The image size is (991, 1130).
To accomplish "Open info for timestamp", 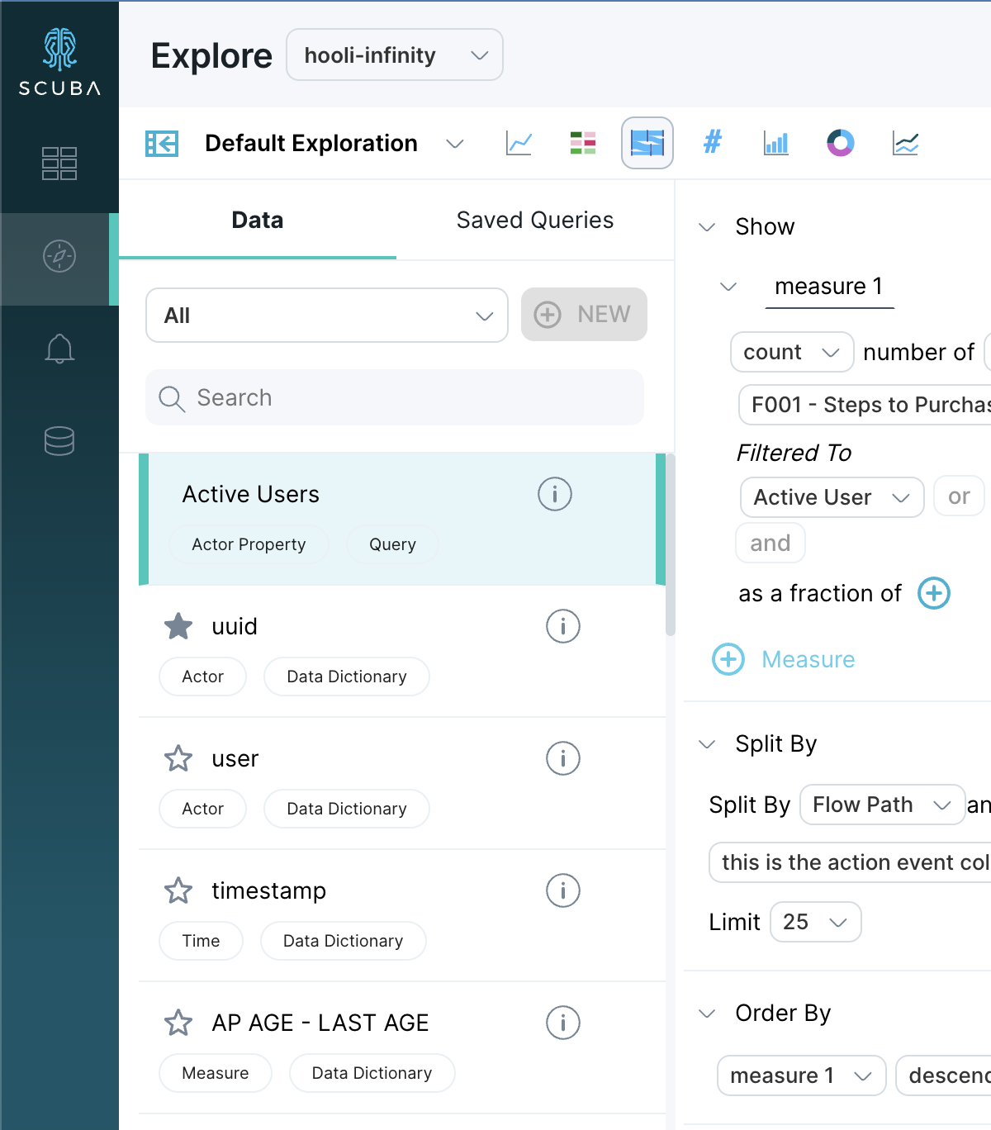I will [x=563, y=890].
